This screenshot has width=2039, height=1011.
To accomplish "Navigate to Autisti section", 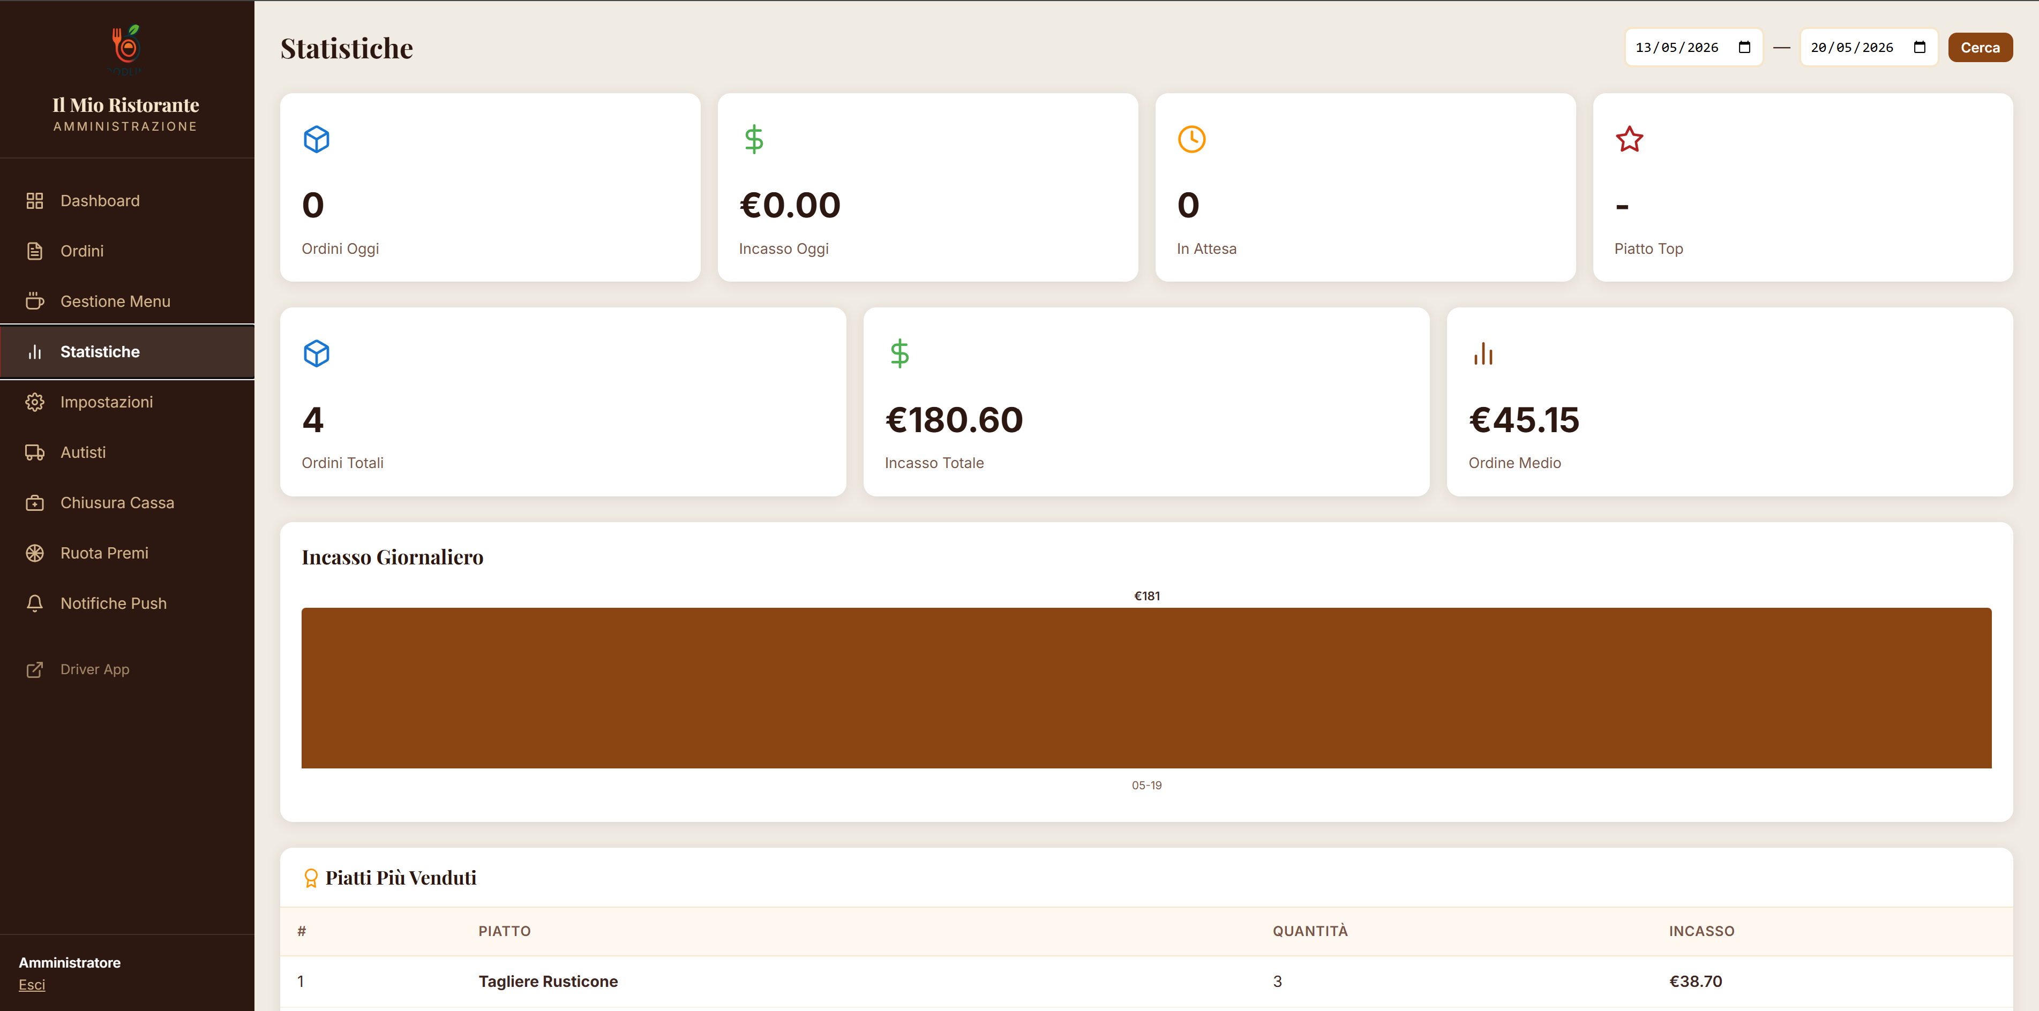I will click(x=126, y=452).
